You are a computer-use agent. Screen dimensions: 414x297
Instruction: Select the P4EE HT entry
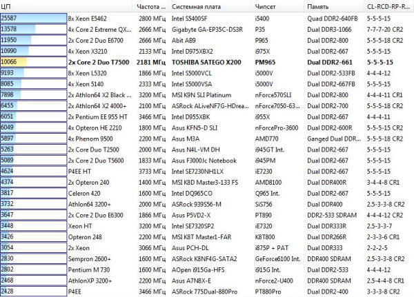pos(79,172)
